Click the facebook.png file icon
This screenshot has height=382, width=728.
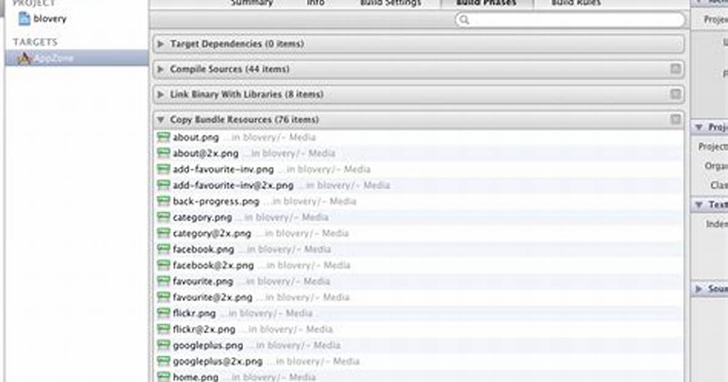tap(163, 249)
